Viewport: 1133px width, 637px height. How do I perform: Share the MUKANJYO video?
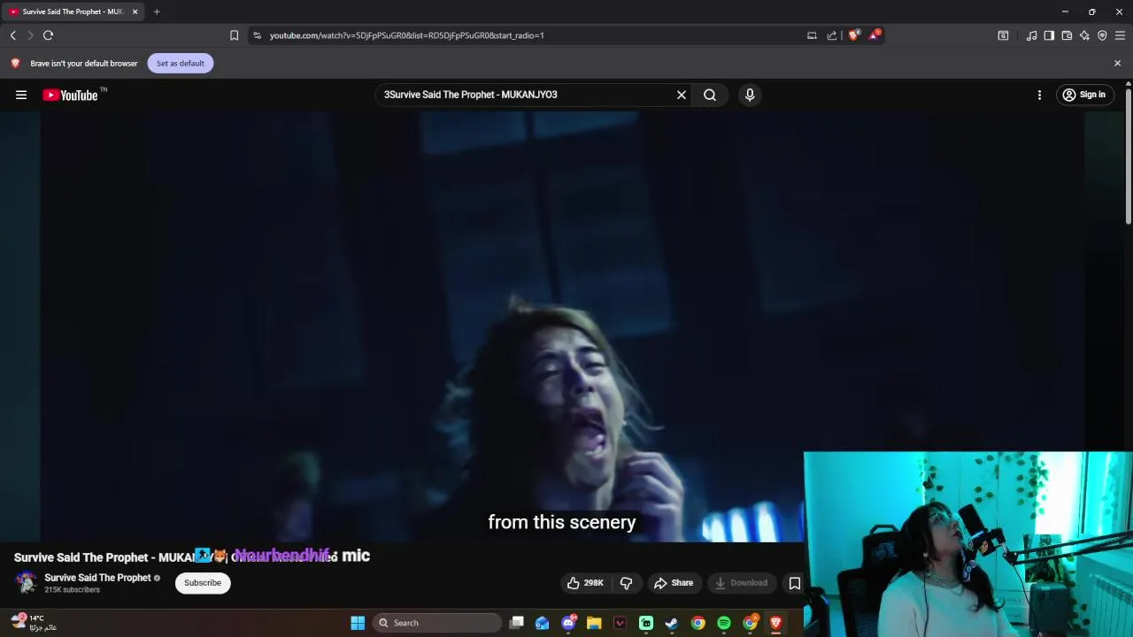pos(674,583)
